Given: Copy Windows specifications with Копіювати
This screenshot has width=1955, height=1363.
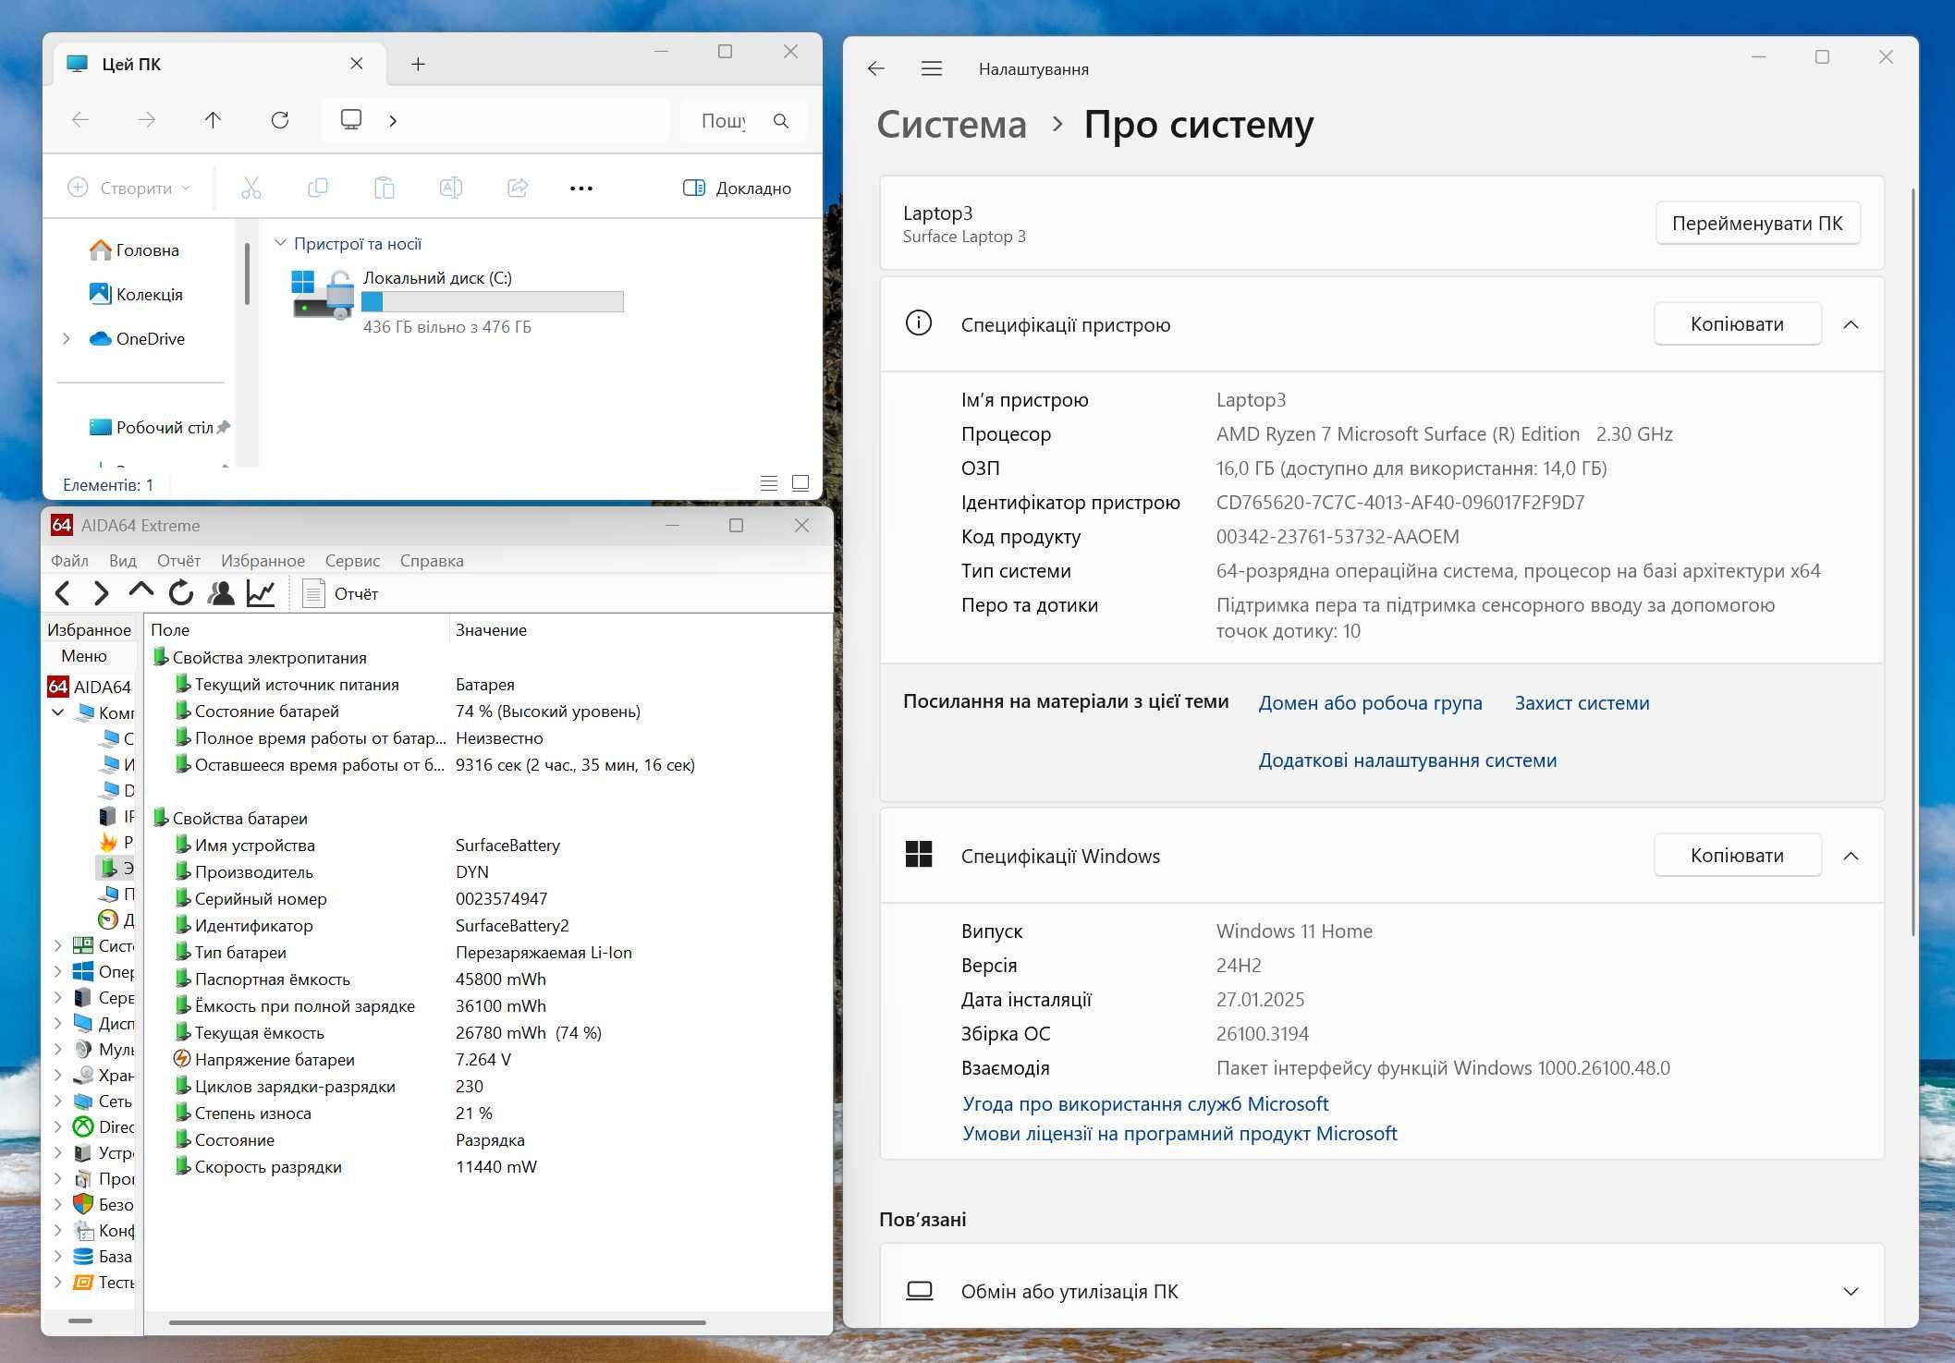Looking at the screenshot, I should pos(1737,856).
